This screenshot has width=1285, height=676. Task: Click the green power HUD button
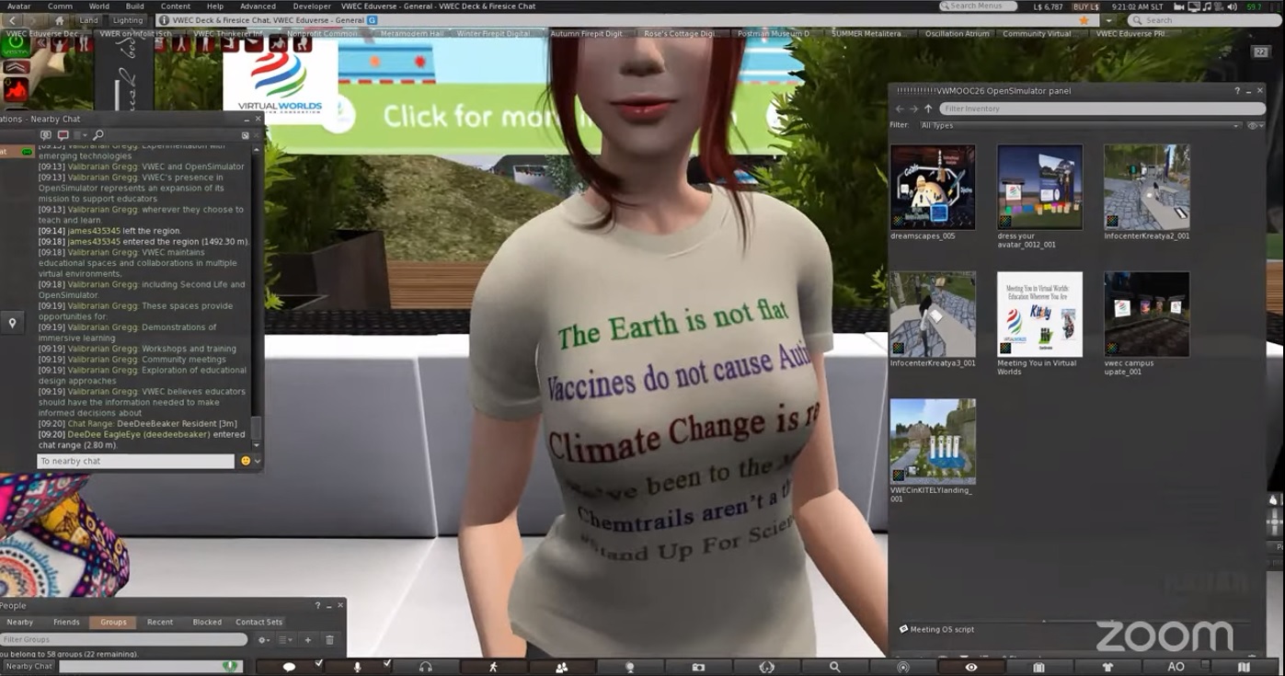pos(16,46)
